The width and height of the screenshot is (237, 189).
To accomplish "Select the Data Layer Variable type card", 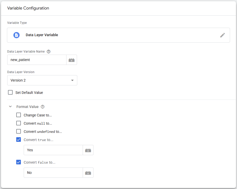I will tap(118, 35).
